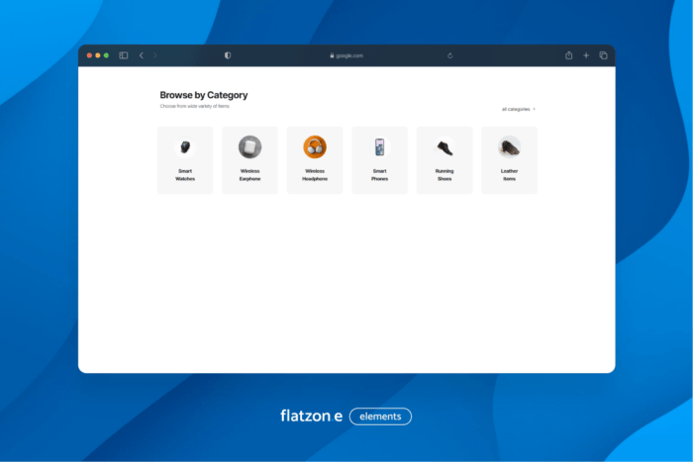Choose the Smart Phones category card
This screenshot has height=462, width=693.
coord(379,160)
